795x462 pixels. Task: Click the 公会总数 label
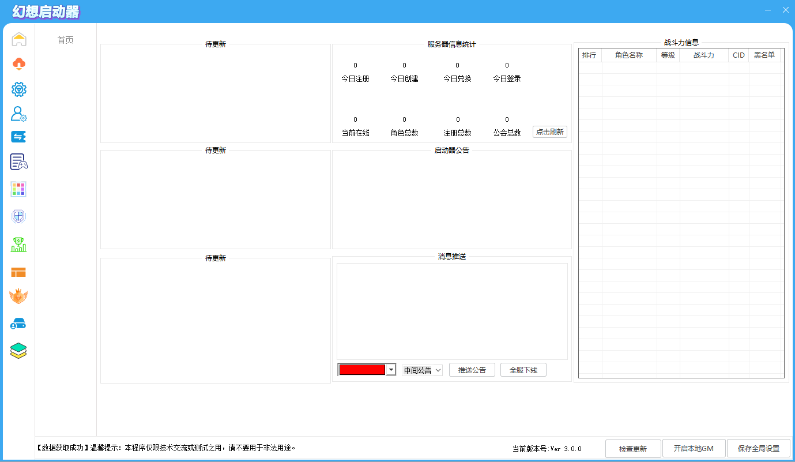click(x=507, y=133)
